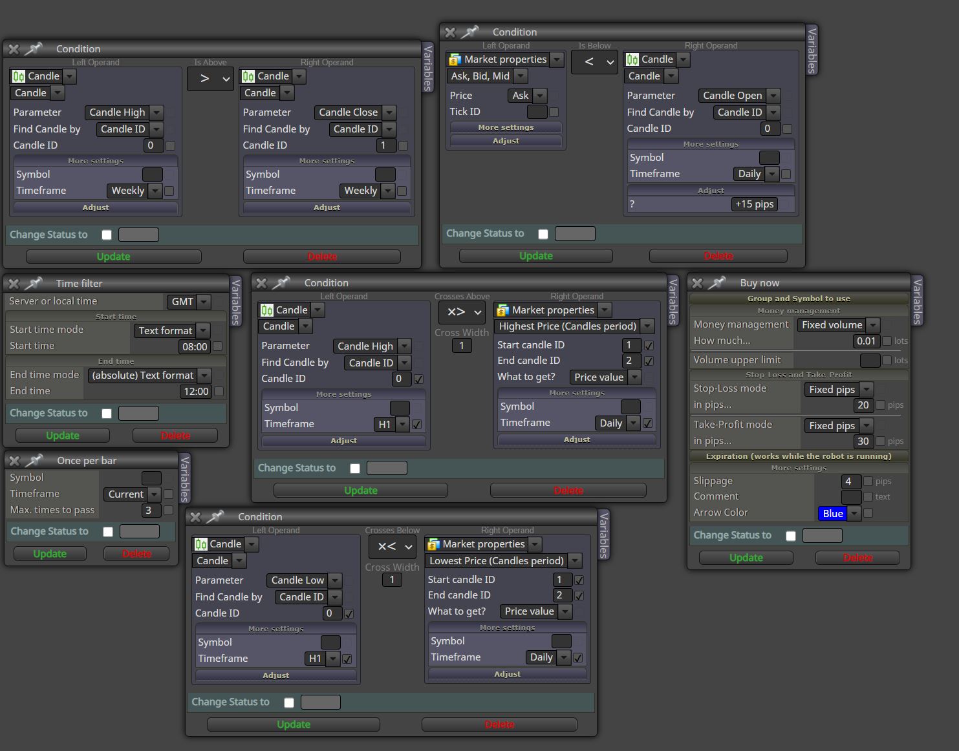
Task: Click status color box in Buy now panel
Action: [x=822, y=536]
